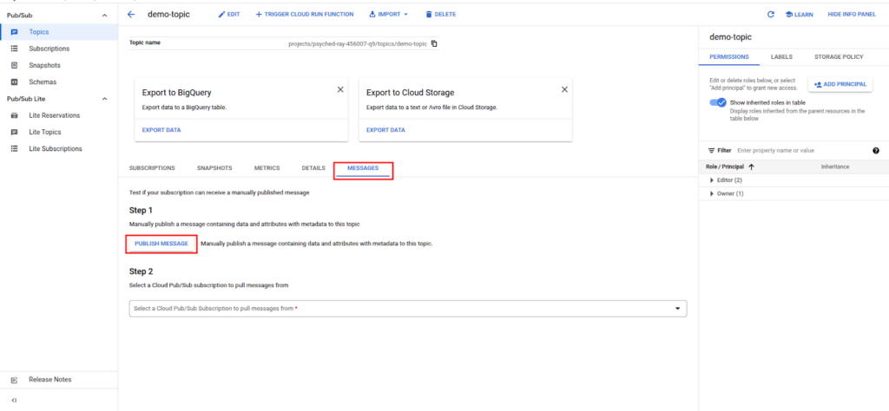This screenshot has width=889, height=411.
Task: Copy the topic name with copy icon
Action: 434,43
